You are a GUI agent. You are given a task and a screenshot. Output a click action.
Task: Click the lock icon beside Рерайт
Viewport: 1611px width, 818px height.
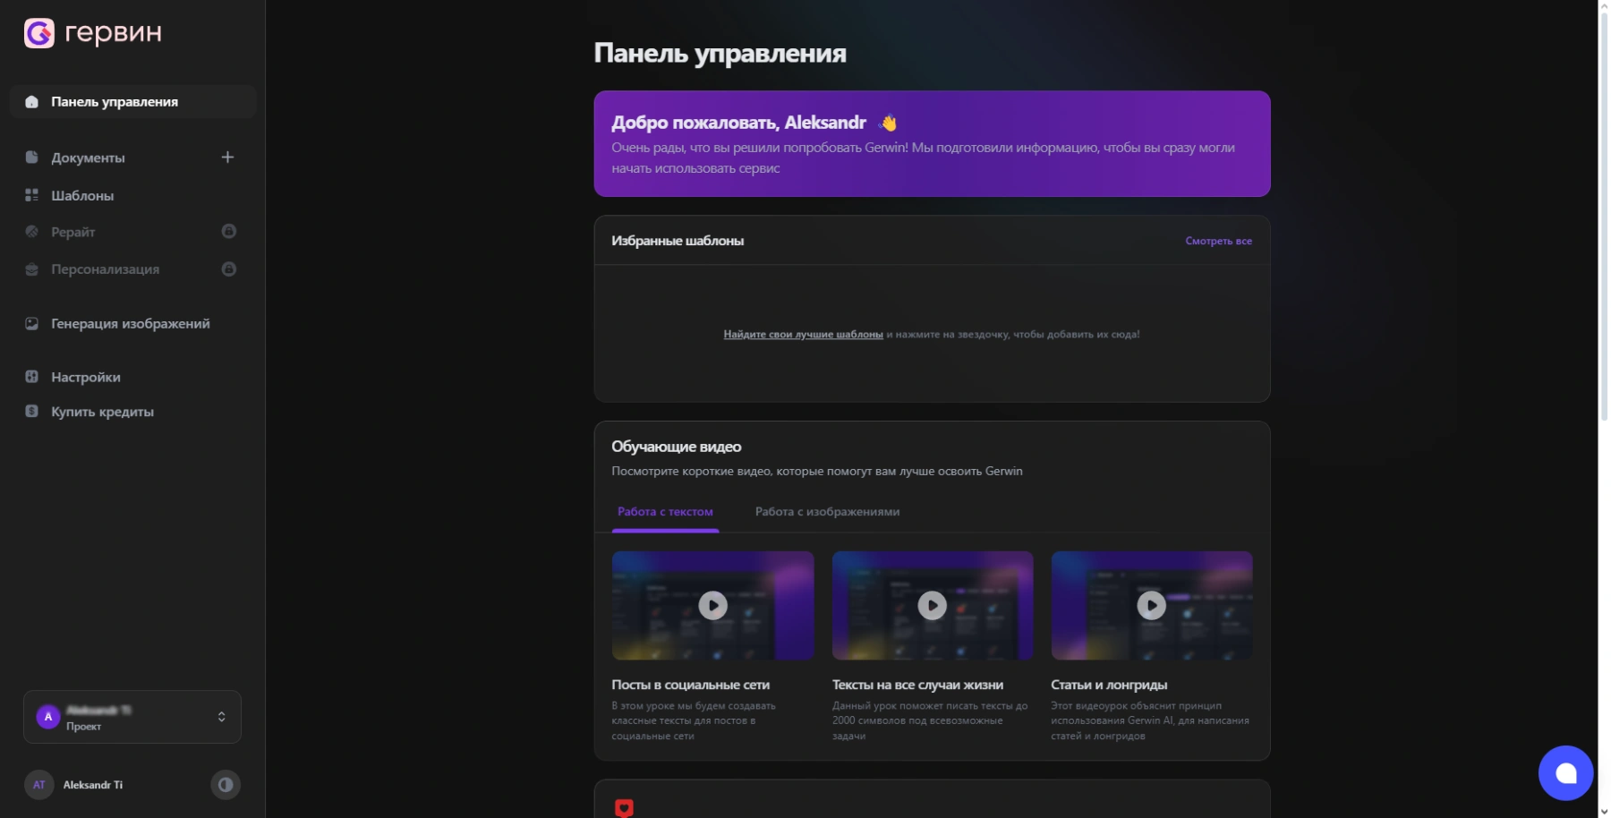[x=229, y=232]
